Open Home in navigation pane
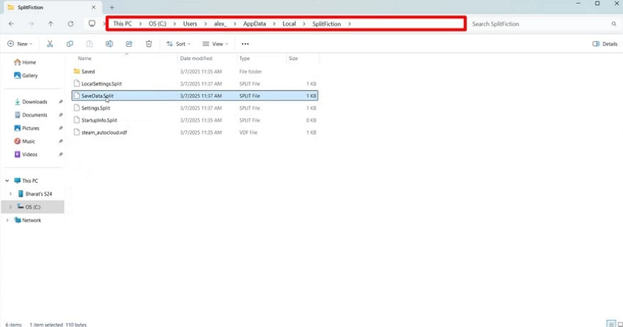Viewport: 623px width, 327px height. [25, 62]
